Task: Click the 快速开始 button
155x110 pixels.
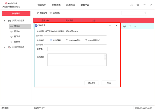Action: [16, 13]
